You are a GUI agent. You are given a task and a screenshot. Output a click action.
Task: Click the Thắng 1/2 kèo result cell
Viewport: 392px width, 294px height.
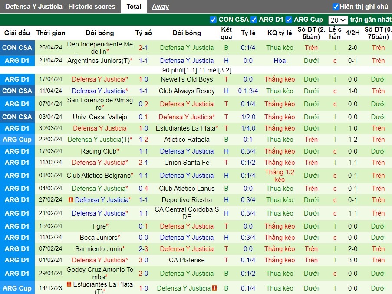click(280, 176)
